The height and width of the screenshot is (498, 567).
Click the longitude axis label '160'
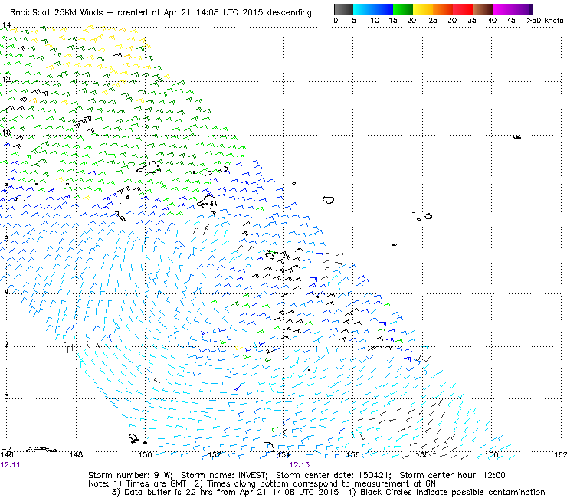point(491,454)
